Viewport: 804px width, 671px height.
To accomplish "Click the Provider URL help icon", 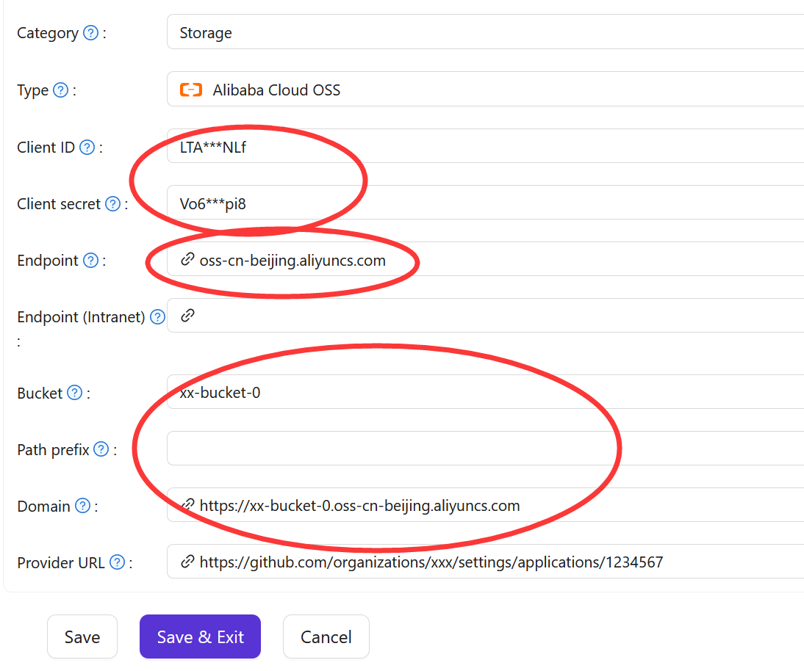I will (117, 562).
